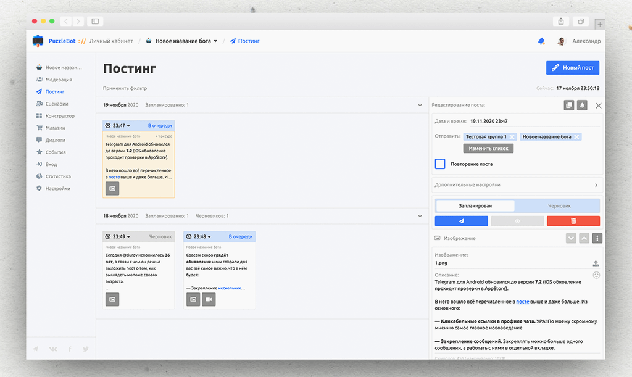Open Сценарии in the sidebar

(x=52, y=104)
